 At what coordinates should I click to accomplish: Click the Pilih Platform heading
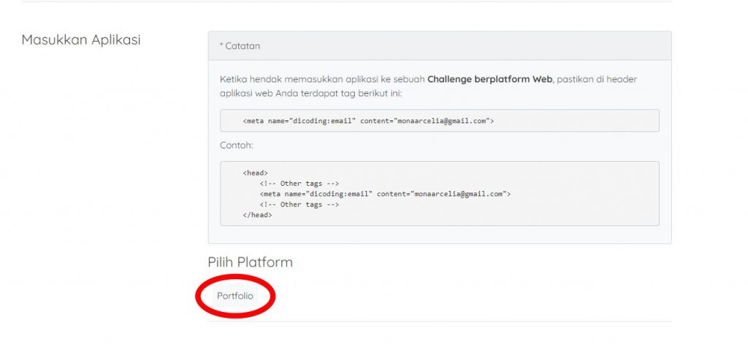point(250,262)
